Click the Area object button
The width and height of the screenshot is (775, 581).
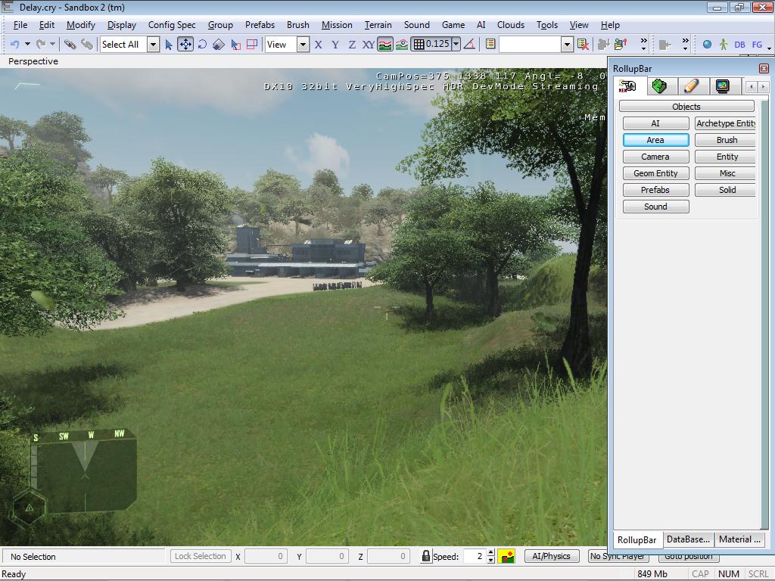pyautogui.click(x=655, y=140)
